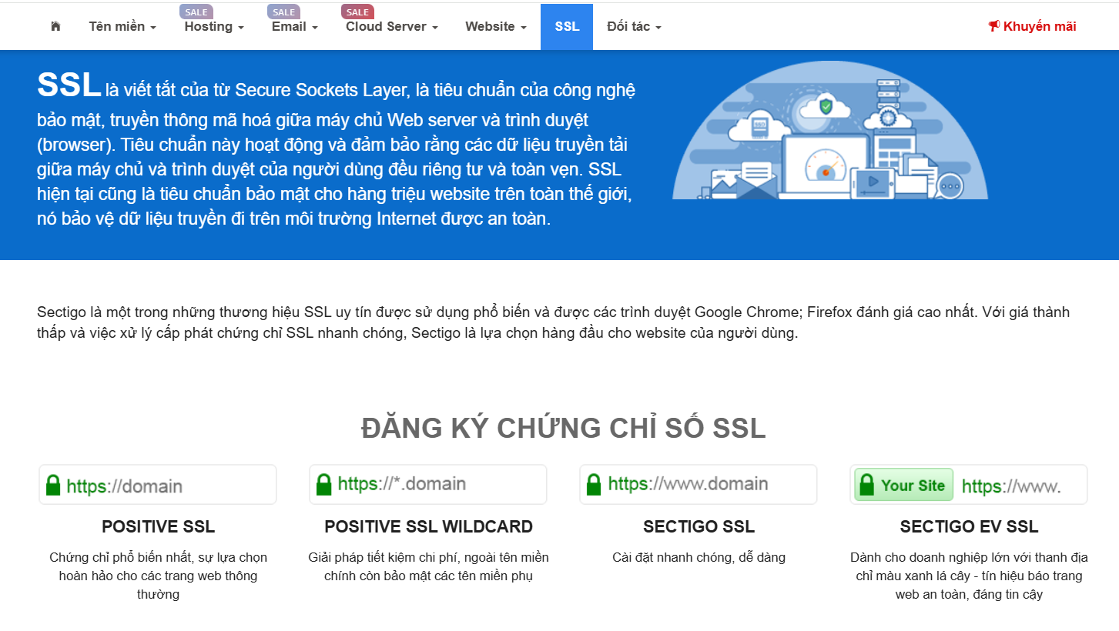Click the description starting 'Chứng chỉ phổ biến nhất'

(x=159, y=576)
